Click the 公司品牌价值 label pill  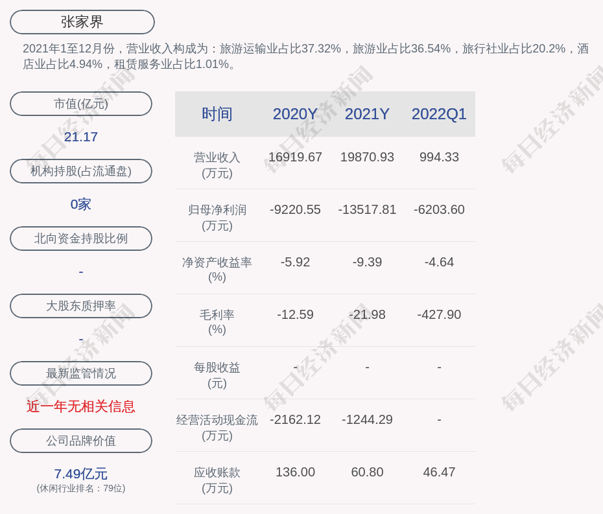(x=81, y=441)
